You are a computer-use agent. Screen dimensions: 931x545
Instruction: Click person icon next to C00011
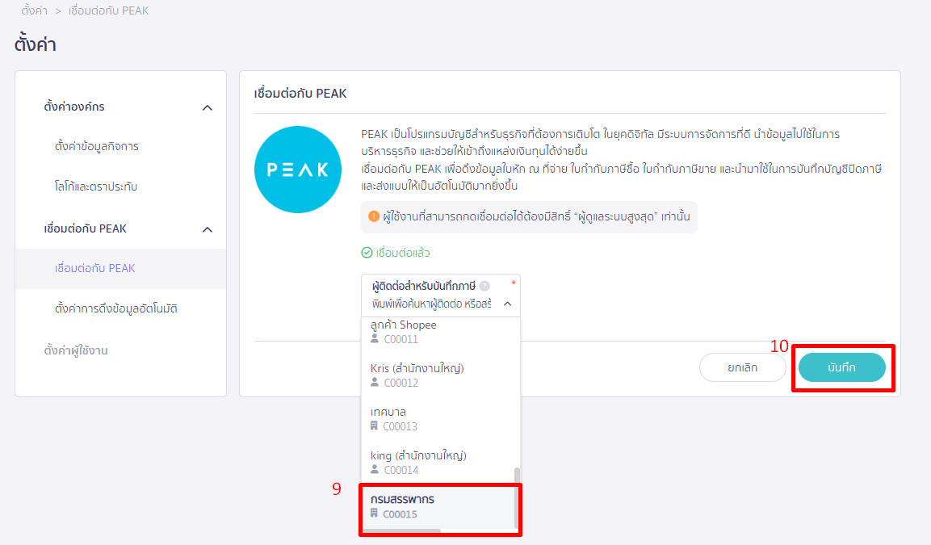pos(375,338)
